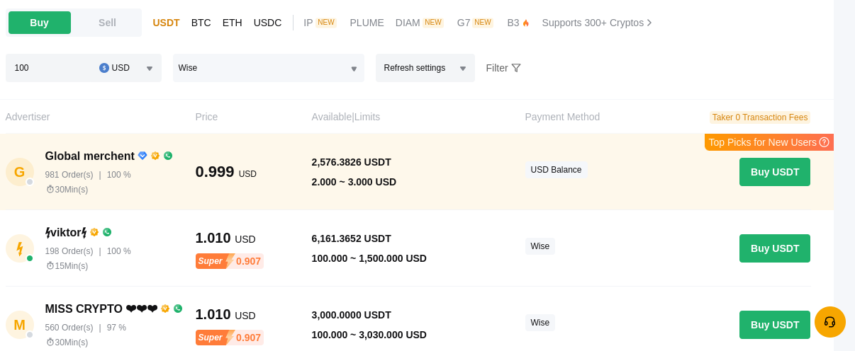The width and height of the screenshot is (855, 351).
Task: Click the Price column header
Action: (x=206, y=117)
